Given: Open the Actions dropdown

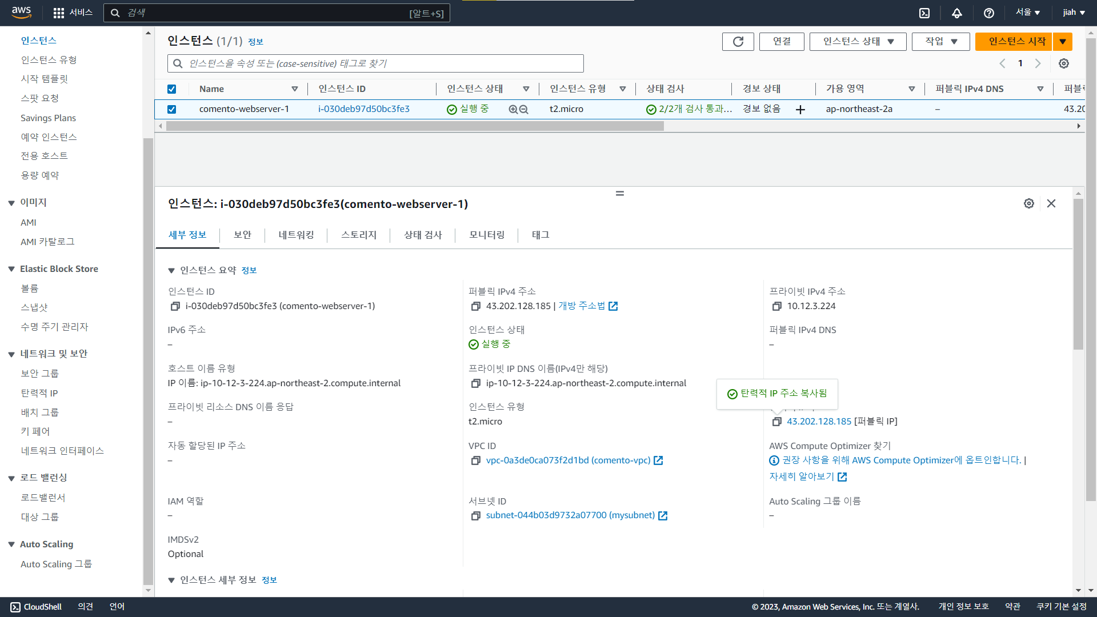Looking at the screenshot, I should coord(940,42).
